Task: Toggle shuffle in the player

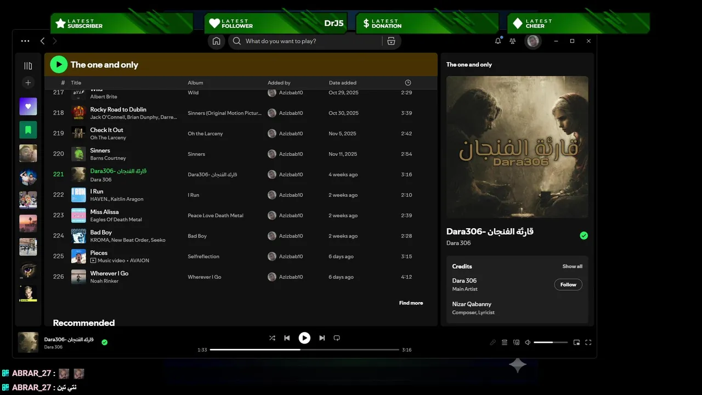Action: (x=272, y=338)
